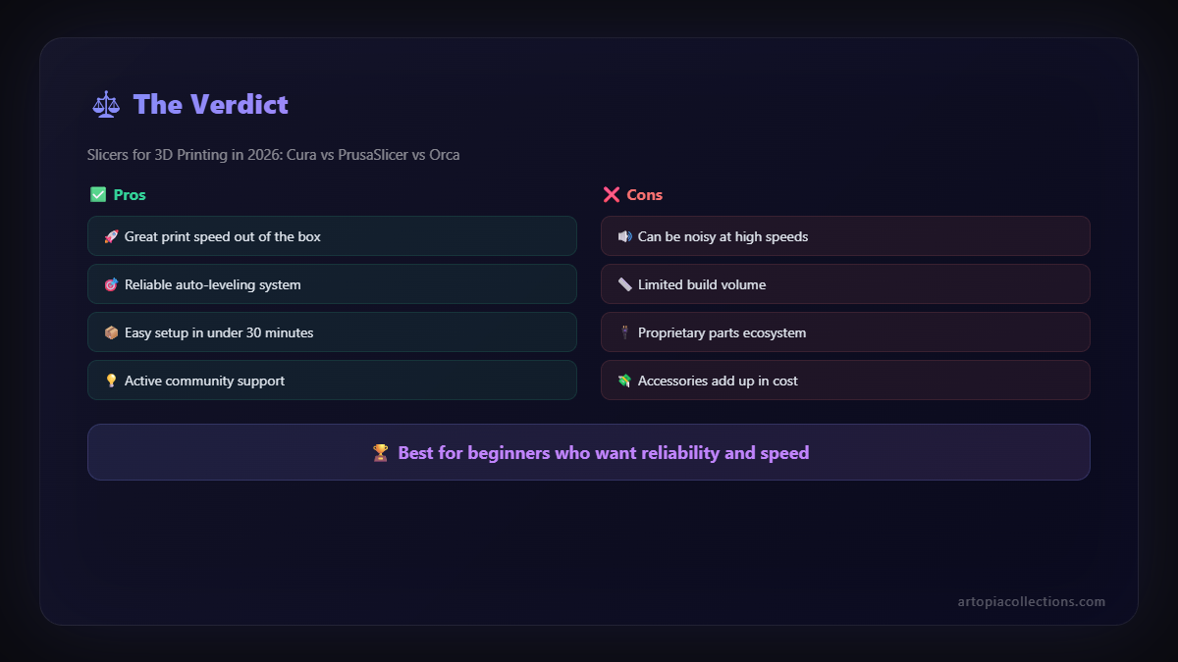Click the 'Best for beginners' verdict banner
The width and height of the screenshot is (1178, 662).
(x=589, y=452)
